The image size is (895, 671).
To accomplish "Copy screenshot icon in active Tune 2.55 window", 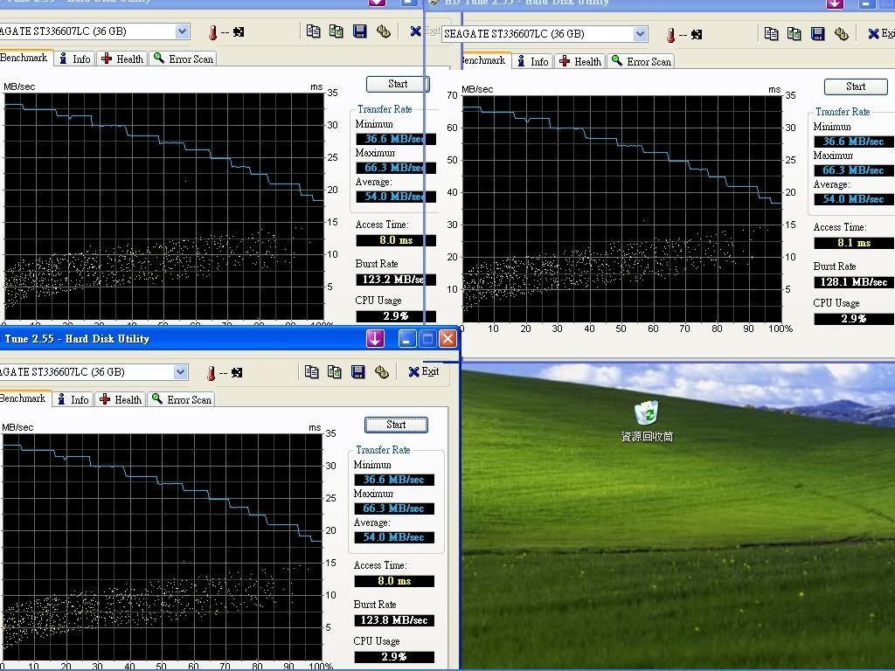I will coord(335,372).
